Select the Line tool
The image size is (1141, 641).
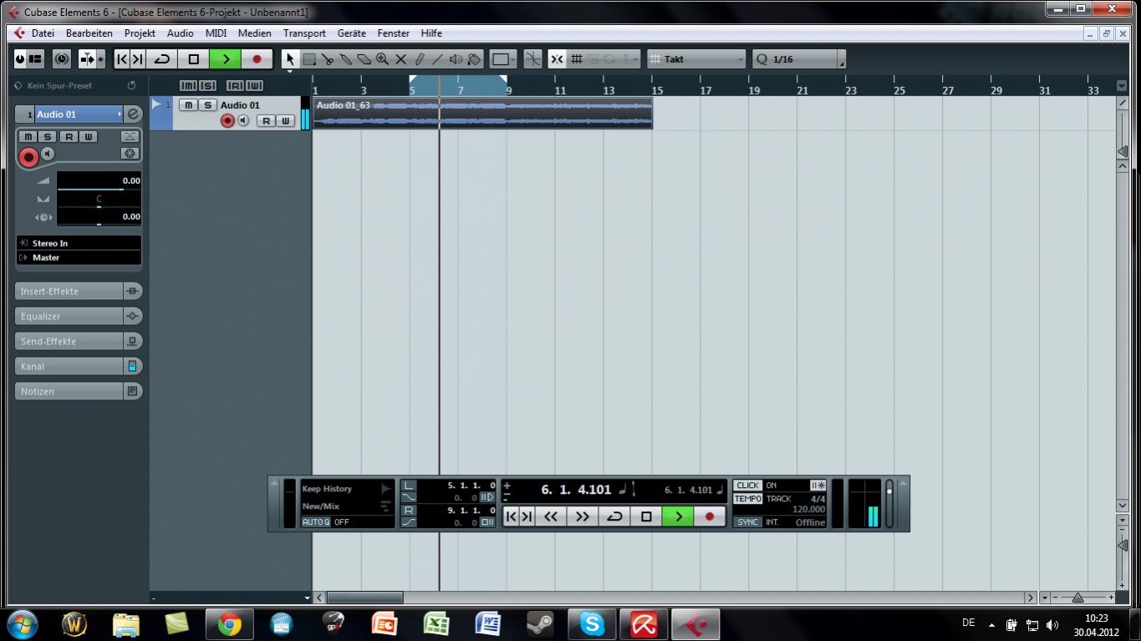pyautogui.click(x=437, y=59)
